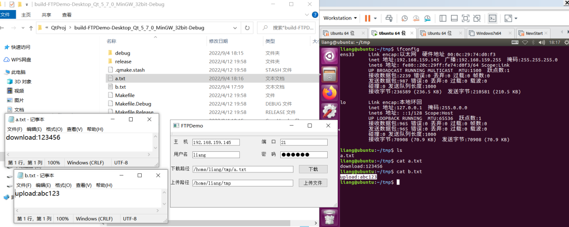This screenshot has width=569, height=227.
Task: Toggle the thumbnail bar view icon
Action: click(x=454, y=18)
